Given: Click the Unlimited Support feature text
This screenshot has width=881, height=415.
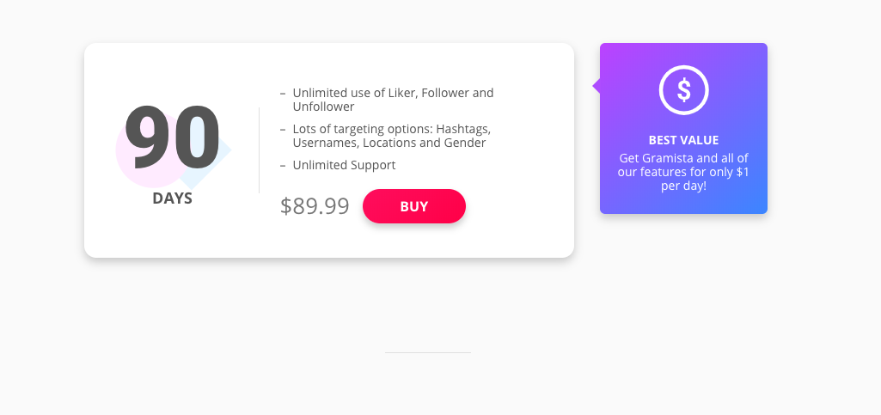Looking at the screenshot, I should tap(344, 165).
